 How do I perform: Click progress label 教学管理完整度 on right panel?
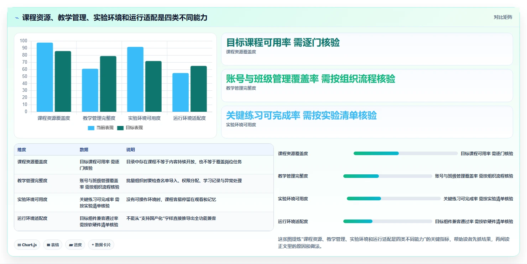pyautogui.click(x=293, y=176)
